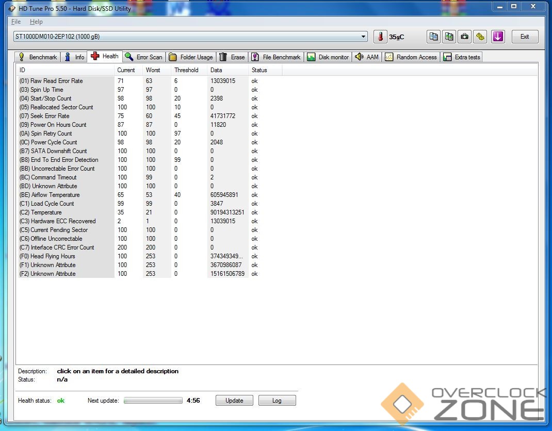
Task: Click the Next update progress bar
Action: [x=153, y=401]
